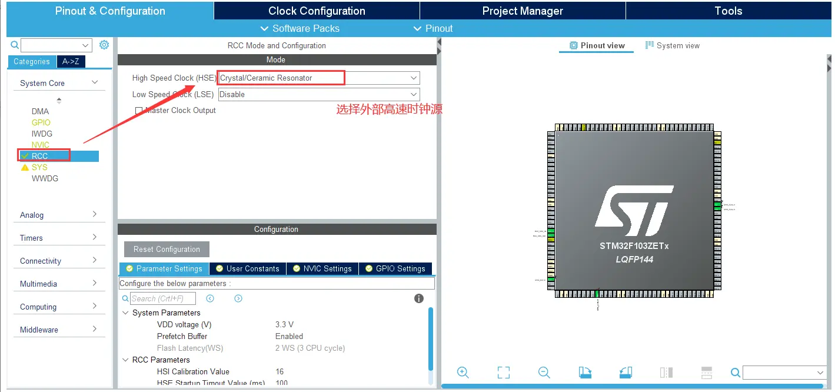Viewport: 835px width, 392px height.
Task: Zoom out of the pinout view
Action: tap(544, 373)
